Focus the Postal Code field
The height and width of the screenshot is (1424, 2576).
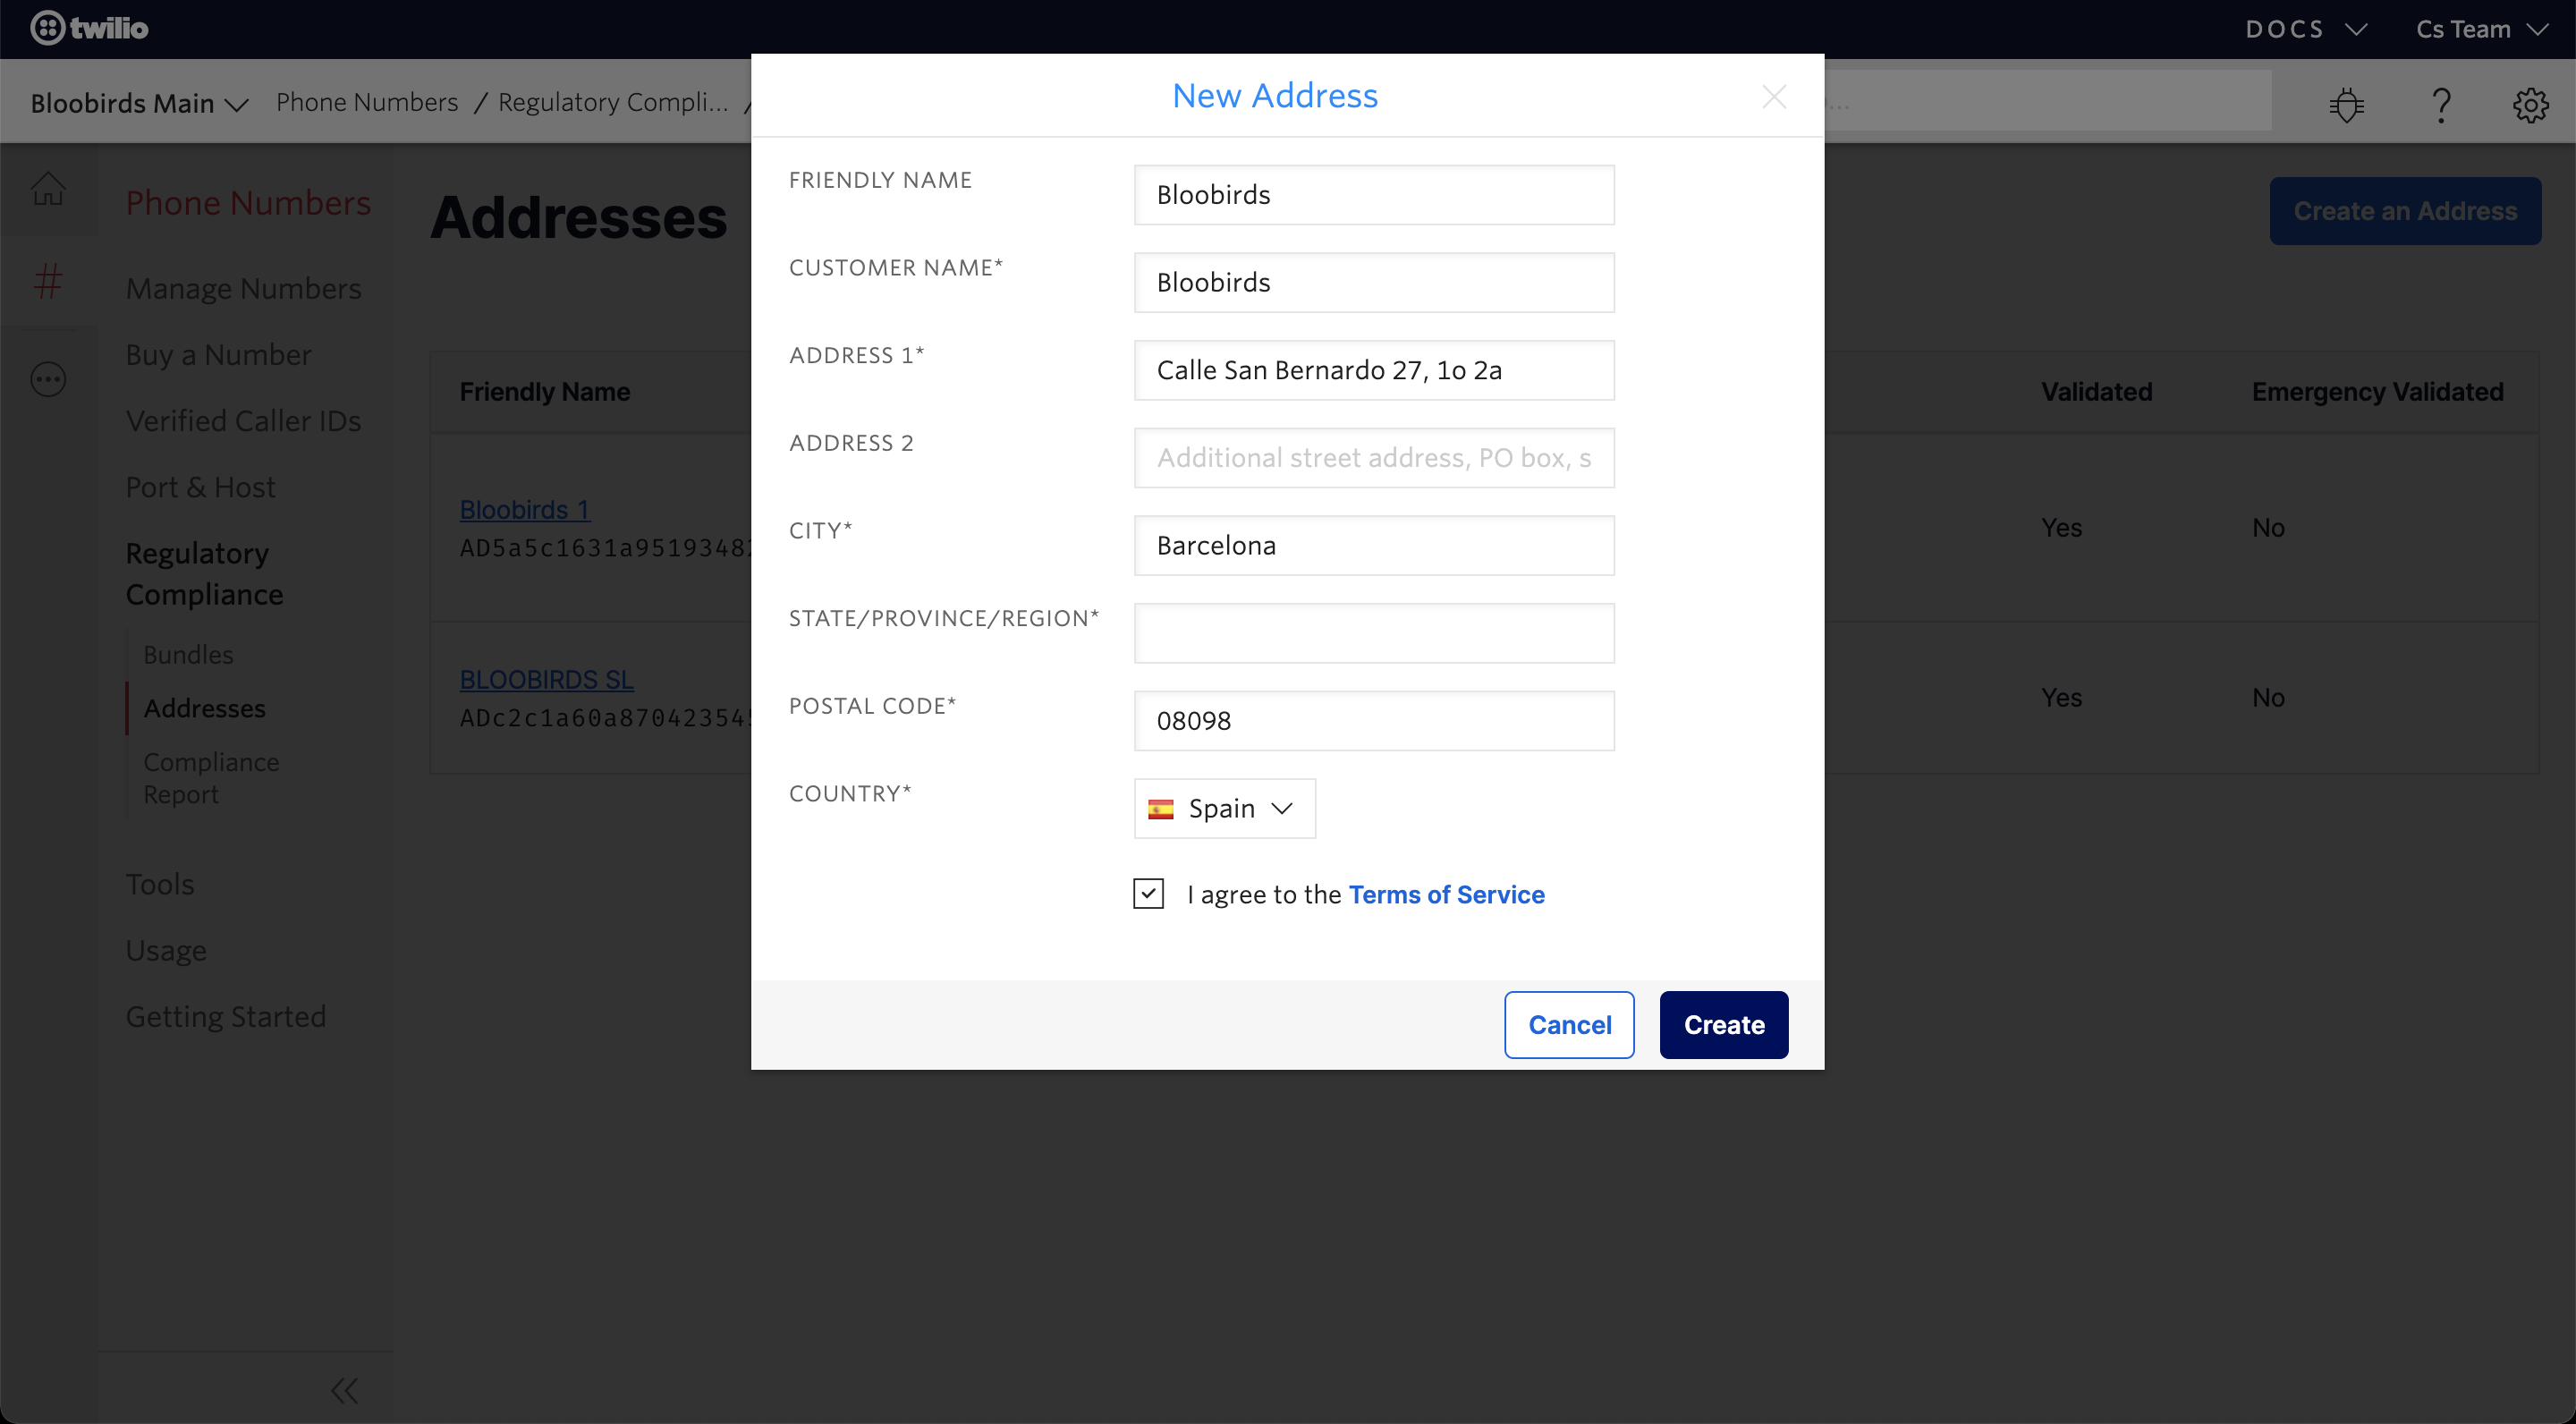pyautogui.click(x=1374, y=721)
